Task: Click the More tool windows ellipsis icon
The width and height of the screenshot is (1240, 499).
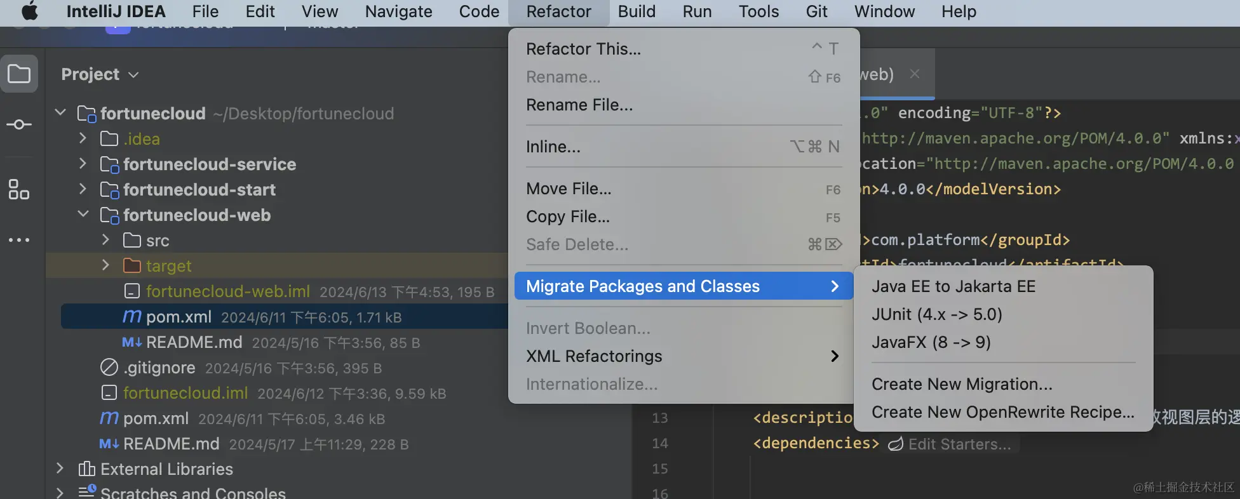Action: (x=19, y=240)
